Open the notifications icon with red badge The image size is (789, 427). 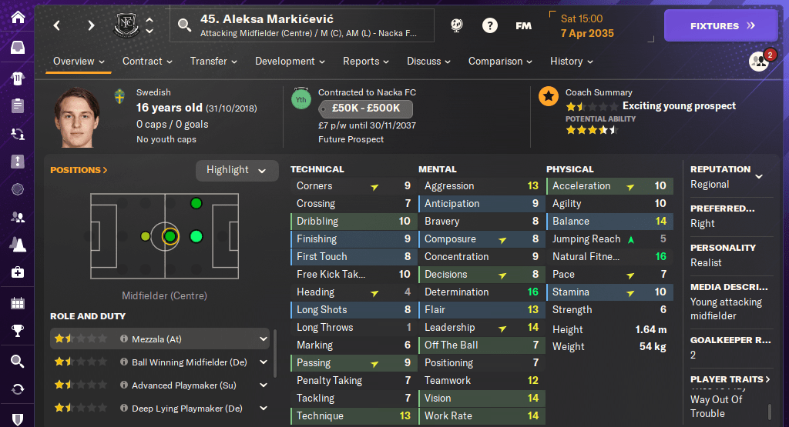[759, 62]
